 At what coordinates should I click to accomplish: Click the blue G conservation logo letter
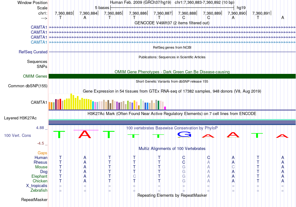(x=184, y=135)
